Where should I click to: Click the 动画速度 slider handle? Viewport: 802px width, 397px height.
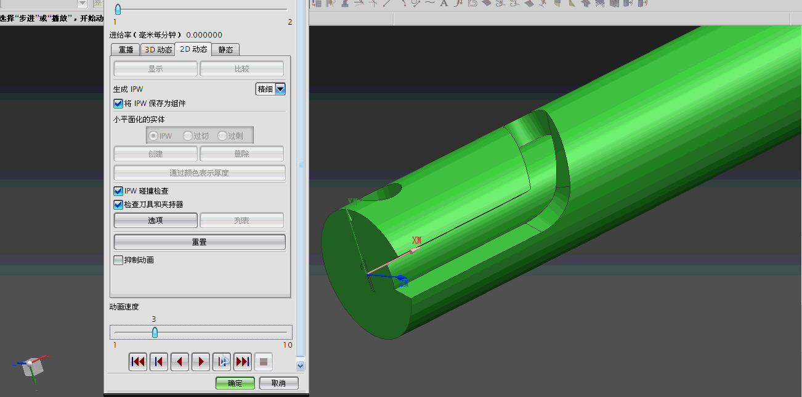(x=155, y=332)
